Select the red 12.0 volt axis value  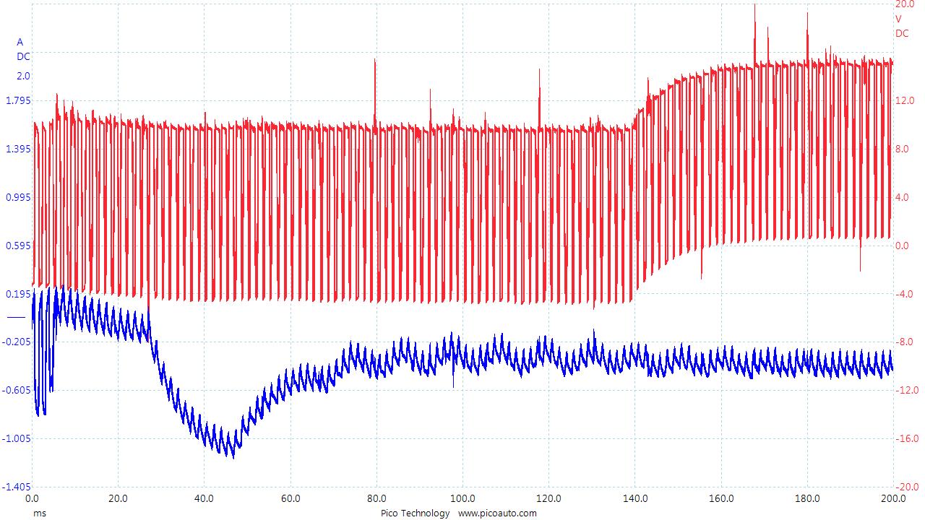tap(905, 100)
